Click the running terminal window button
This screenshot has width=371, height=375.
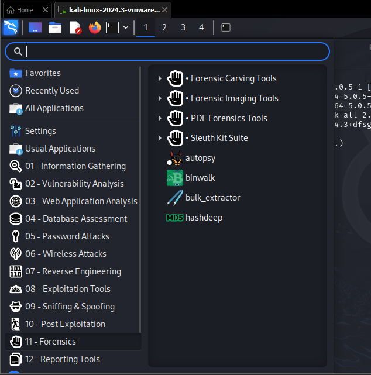click(x=225, y=27)
